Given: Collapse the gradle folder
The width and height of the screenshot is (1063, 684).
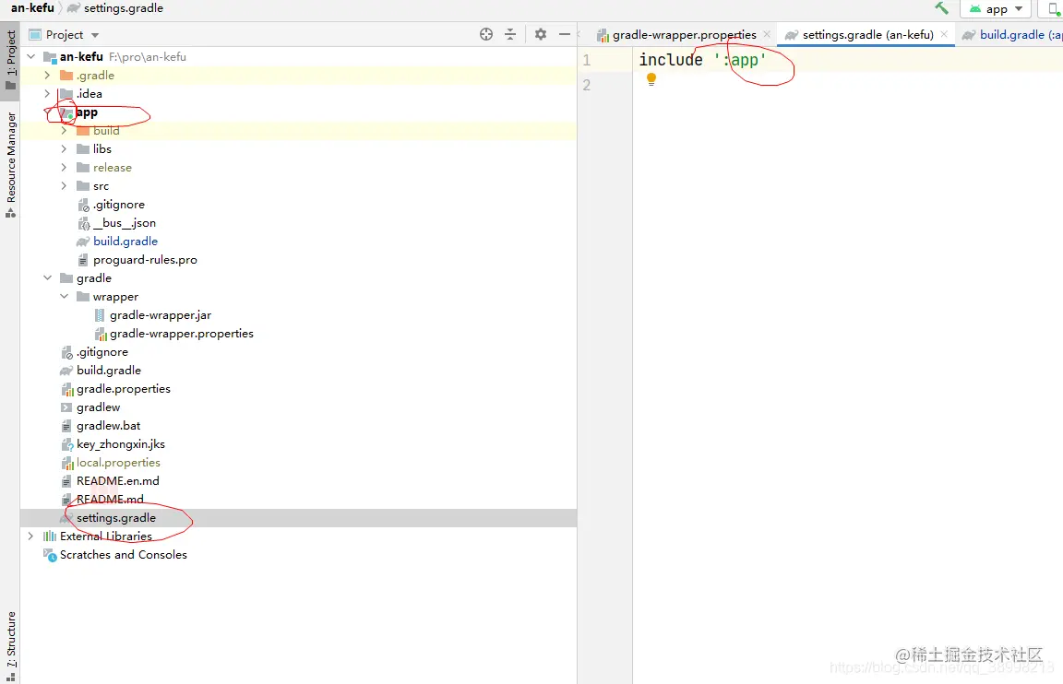Looking at the screenshot, I should [x=47, y=277].
